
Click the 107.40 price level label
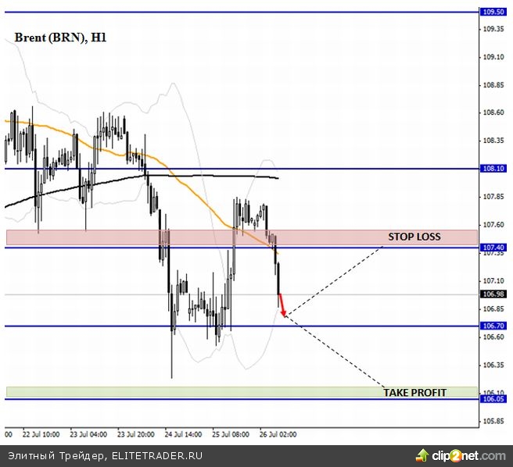493,247
